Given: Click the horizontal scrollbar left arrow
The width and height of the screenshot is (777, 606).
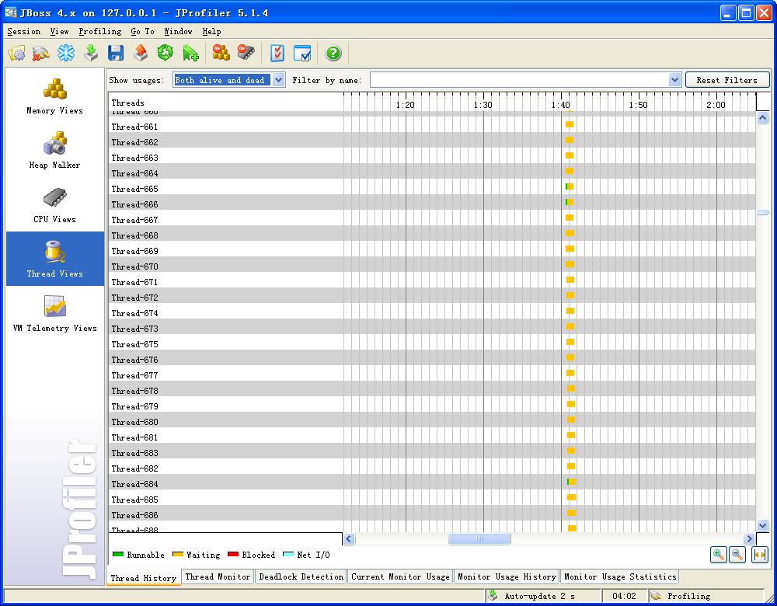Looking at the screenshot, I should 349,538.
